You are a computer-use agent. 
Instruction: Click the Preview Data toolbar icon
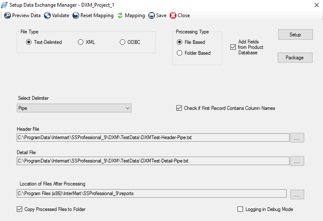tap(7, 16)
